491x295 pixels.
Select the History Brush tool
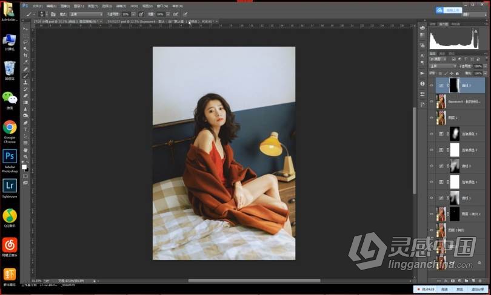pyautogui.click(x=25, y=89)
